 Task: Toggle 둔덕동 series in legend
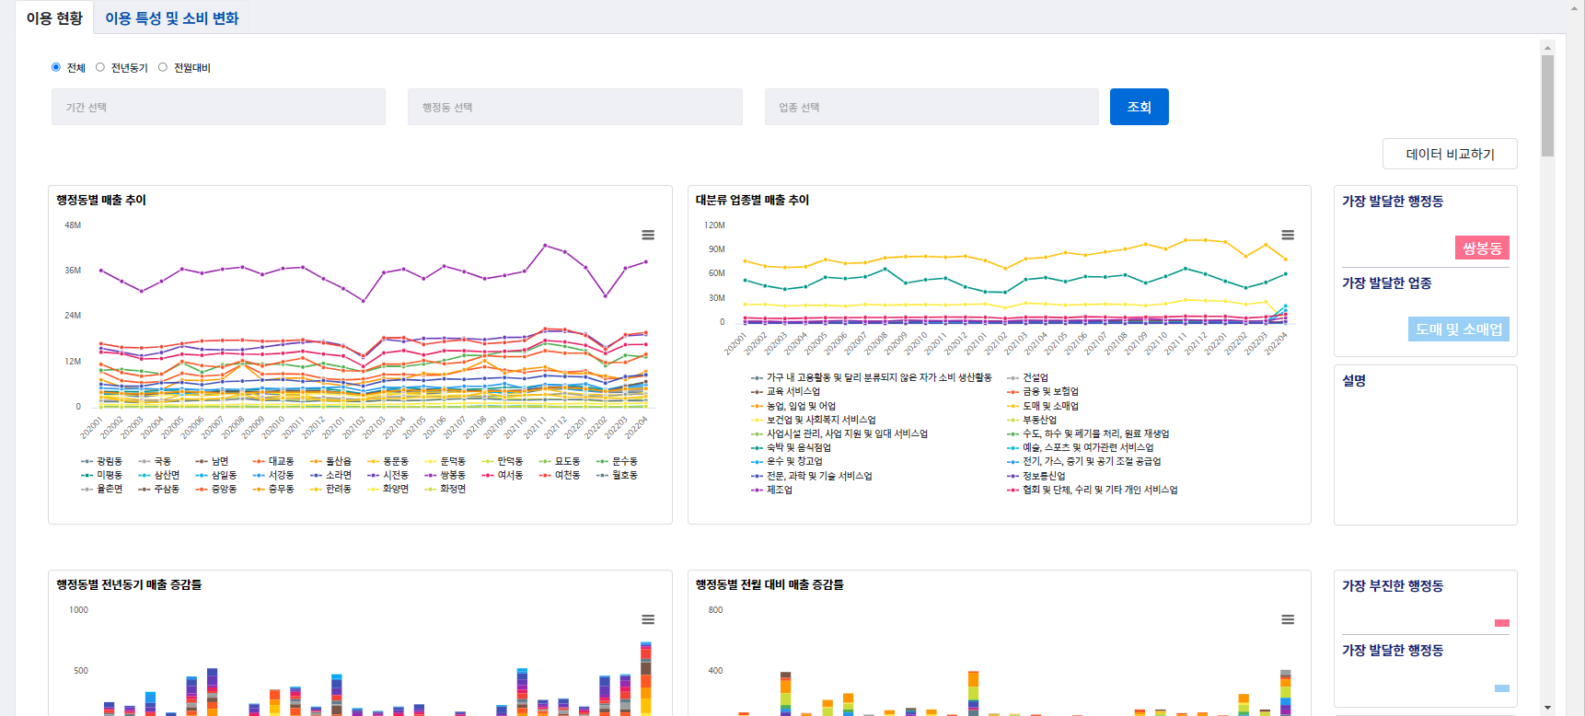(445, 461)
